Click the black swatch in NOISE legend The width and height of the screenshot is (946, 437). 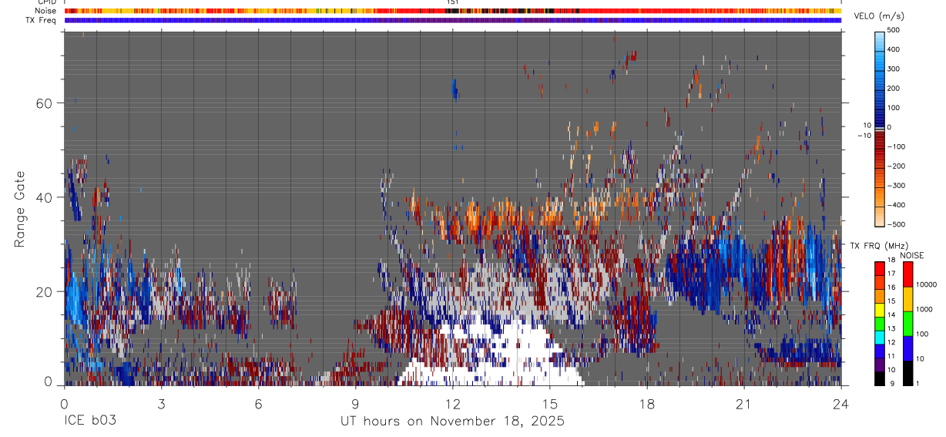pos(908,373)
